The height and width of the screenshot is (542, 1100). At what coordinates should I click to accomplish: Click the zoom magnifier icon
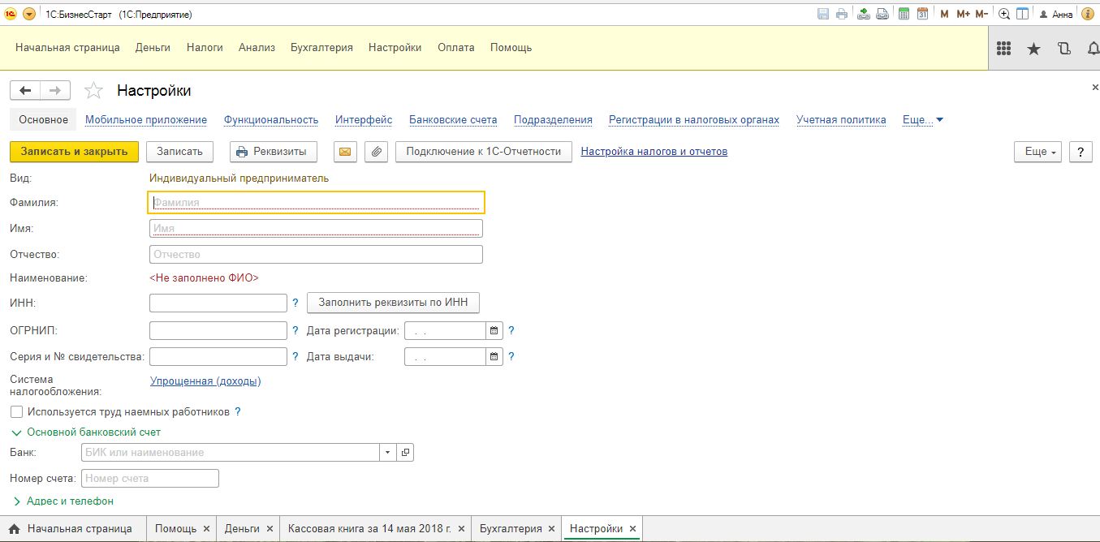coord(1004,14)
